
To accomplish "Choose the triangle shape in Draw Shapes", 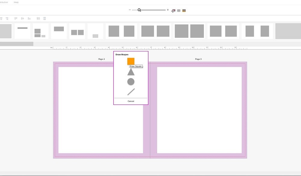I will click(x=131, y=72).
